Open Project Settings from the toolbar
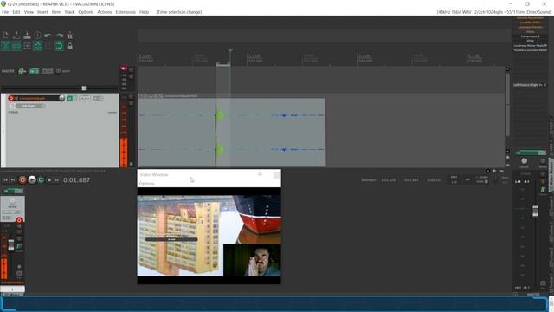Viewport: 554px width, 312px height. click(37, 35)
